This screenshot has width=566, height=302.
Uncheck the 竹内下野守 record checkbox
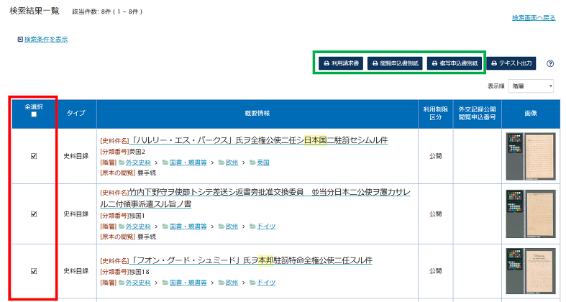click(34, 214)
